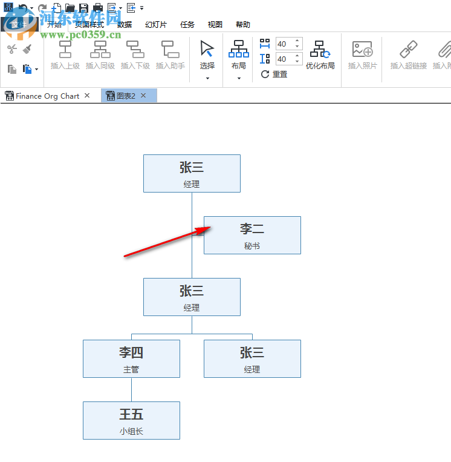This screenshot has height=462, width=451.
Task: Open the 视图 ribbon tab
Action: tap(215, 25)
